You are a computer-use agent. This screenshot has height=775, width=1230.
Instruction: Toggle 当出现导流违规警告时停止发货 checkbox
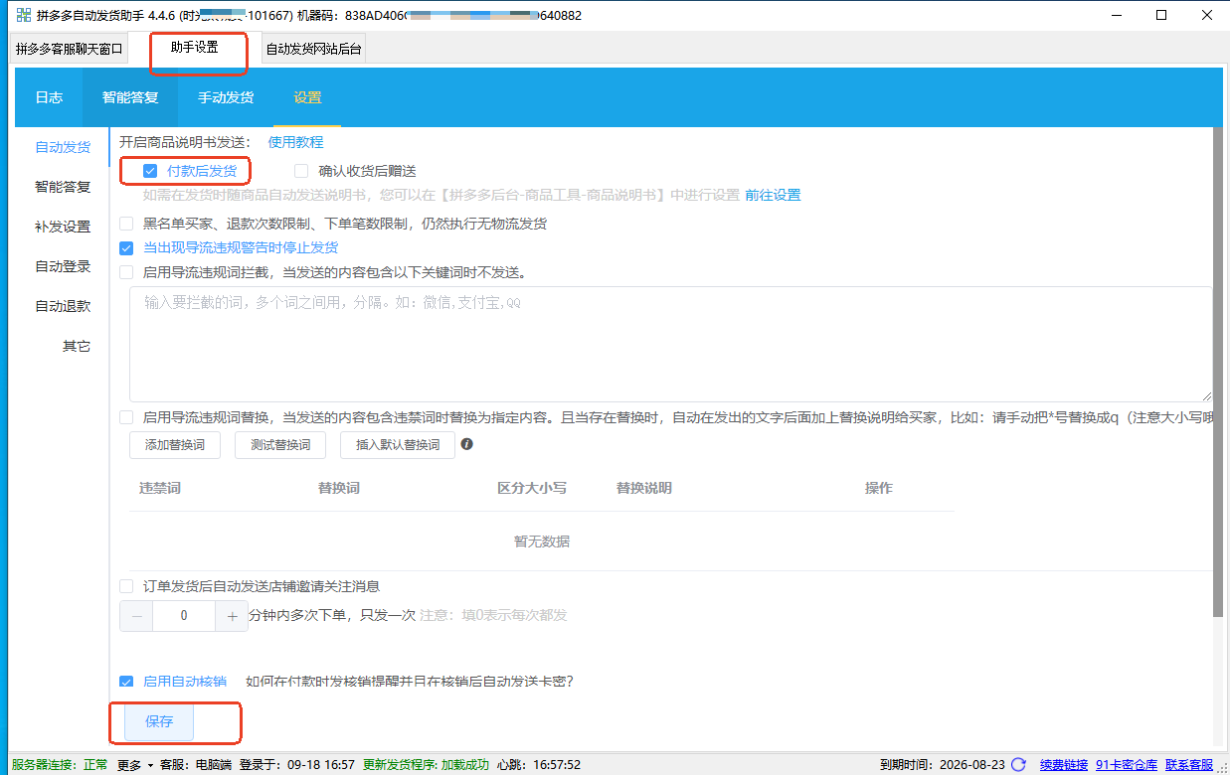(x=126, y=248)
